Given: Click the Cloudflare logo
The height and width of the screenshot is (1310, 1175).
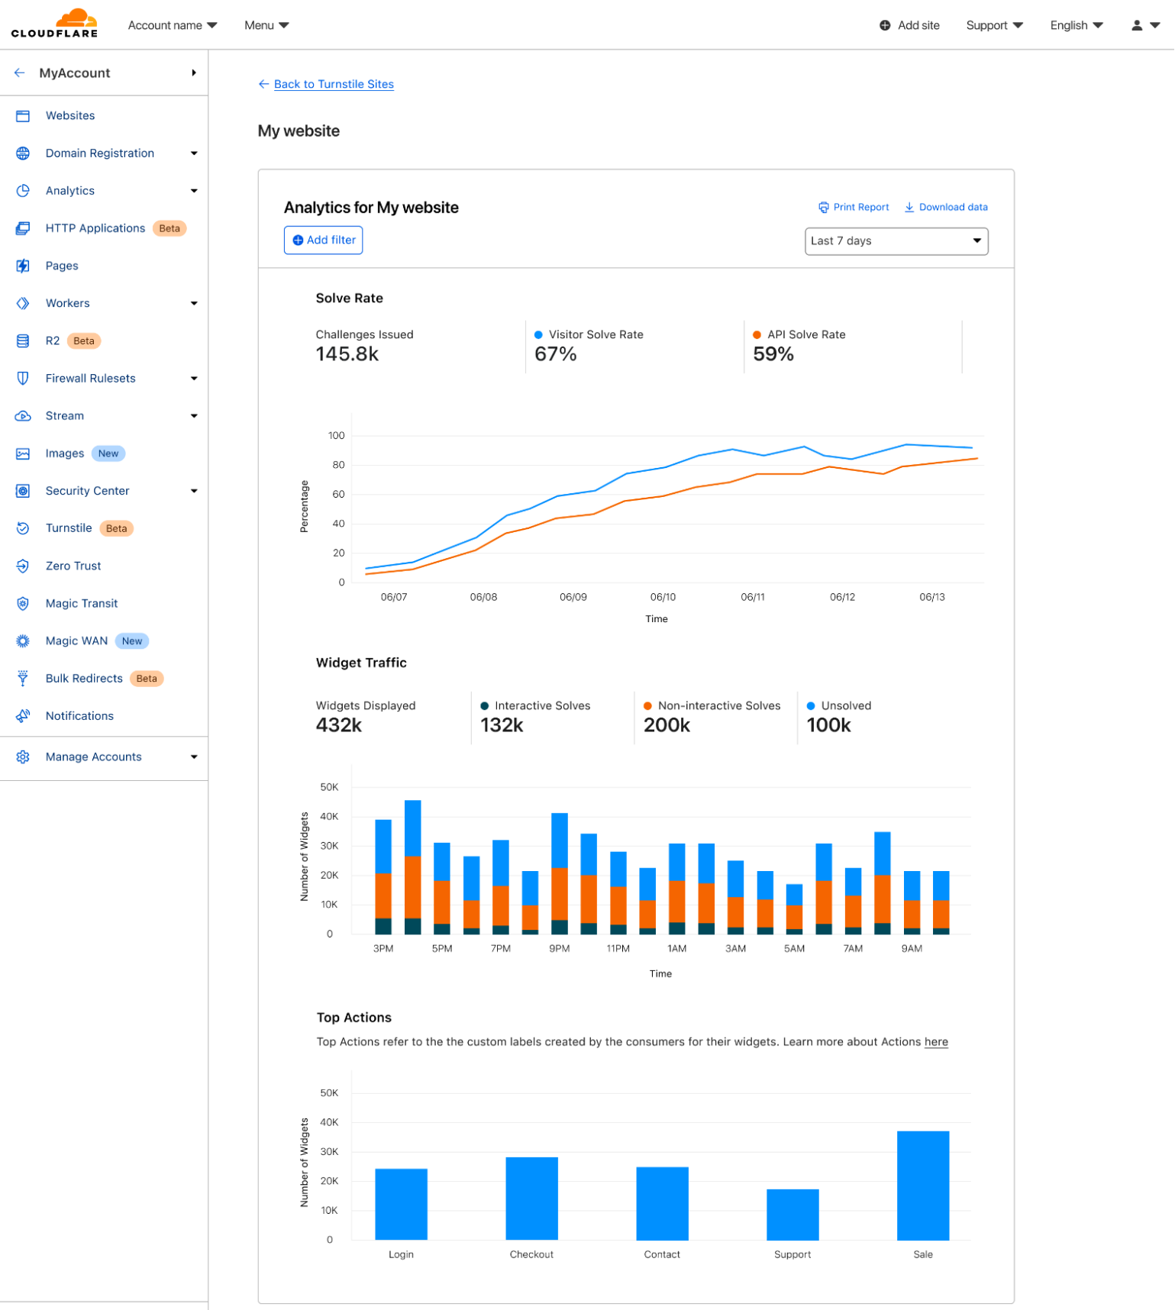Looking at the screenshot, I should [x=54, y=23].
